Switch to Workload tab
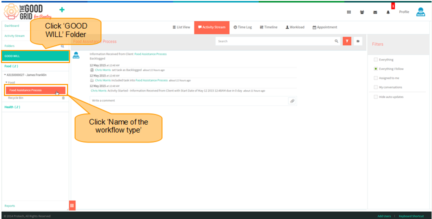 295,27
